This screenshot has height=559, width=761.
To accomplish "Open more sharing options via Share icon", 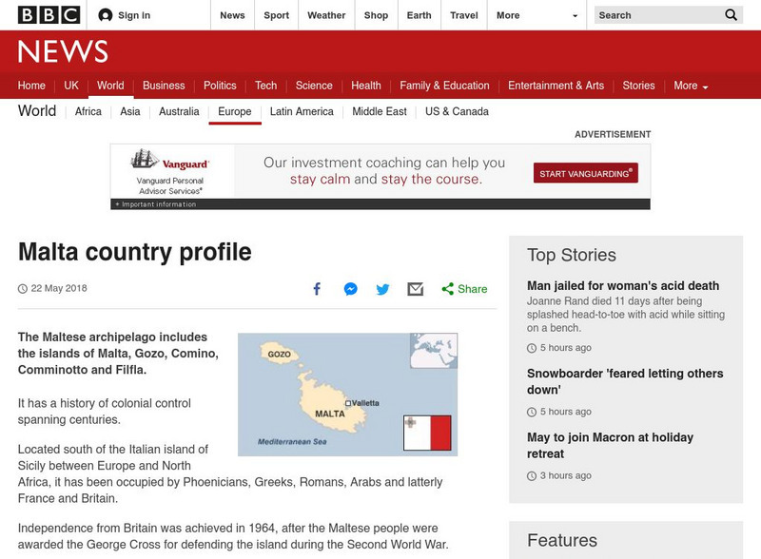I will coord(449,289).
